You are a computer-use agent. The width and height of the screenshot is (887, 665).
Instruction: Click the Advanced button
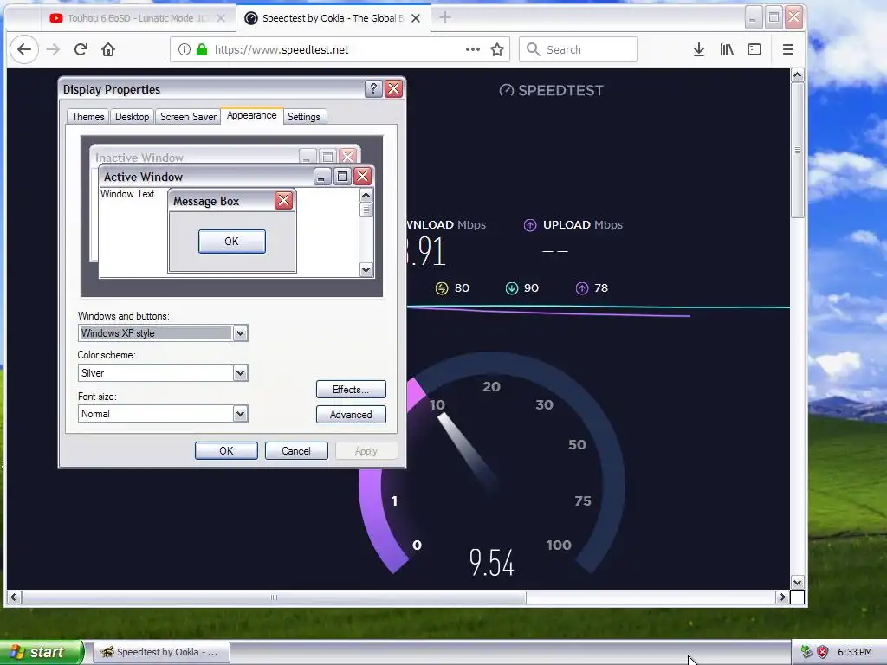(x=351, y=415)
